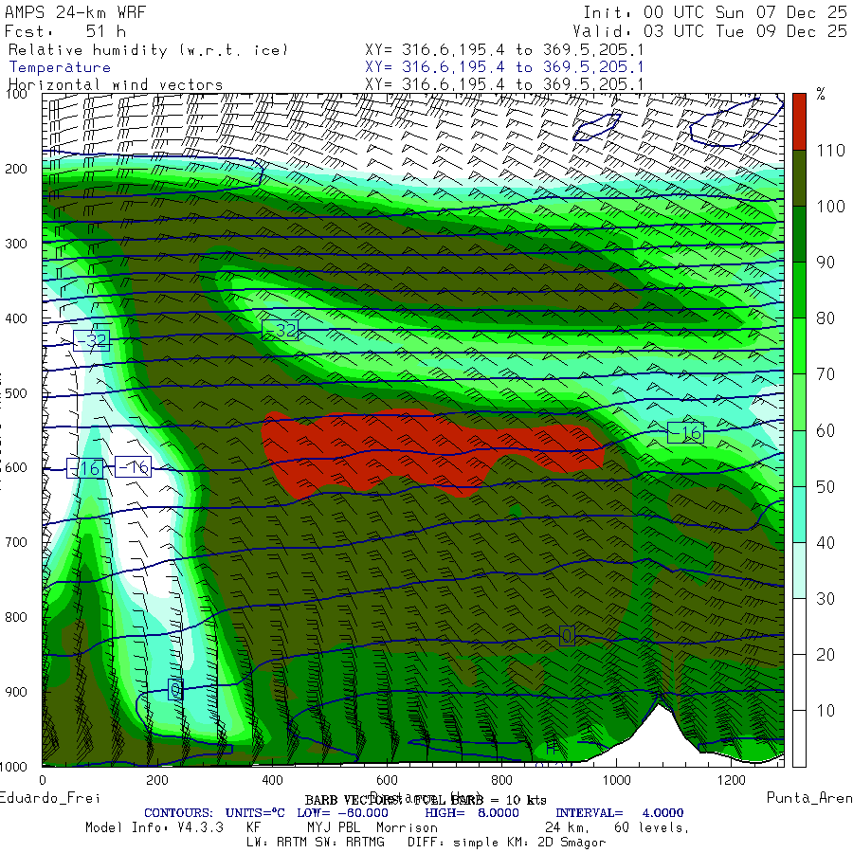Click the "INTERVAL= 4.0000" value
The height and width of the screenshot is (853, 853).
620,813
